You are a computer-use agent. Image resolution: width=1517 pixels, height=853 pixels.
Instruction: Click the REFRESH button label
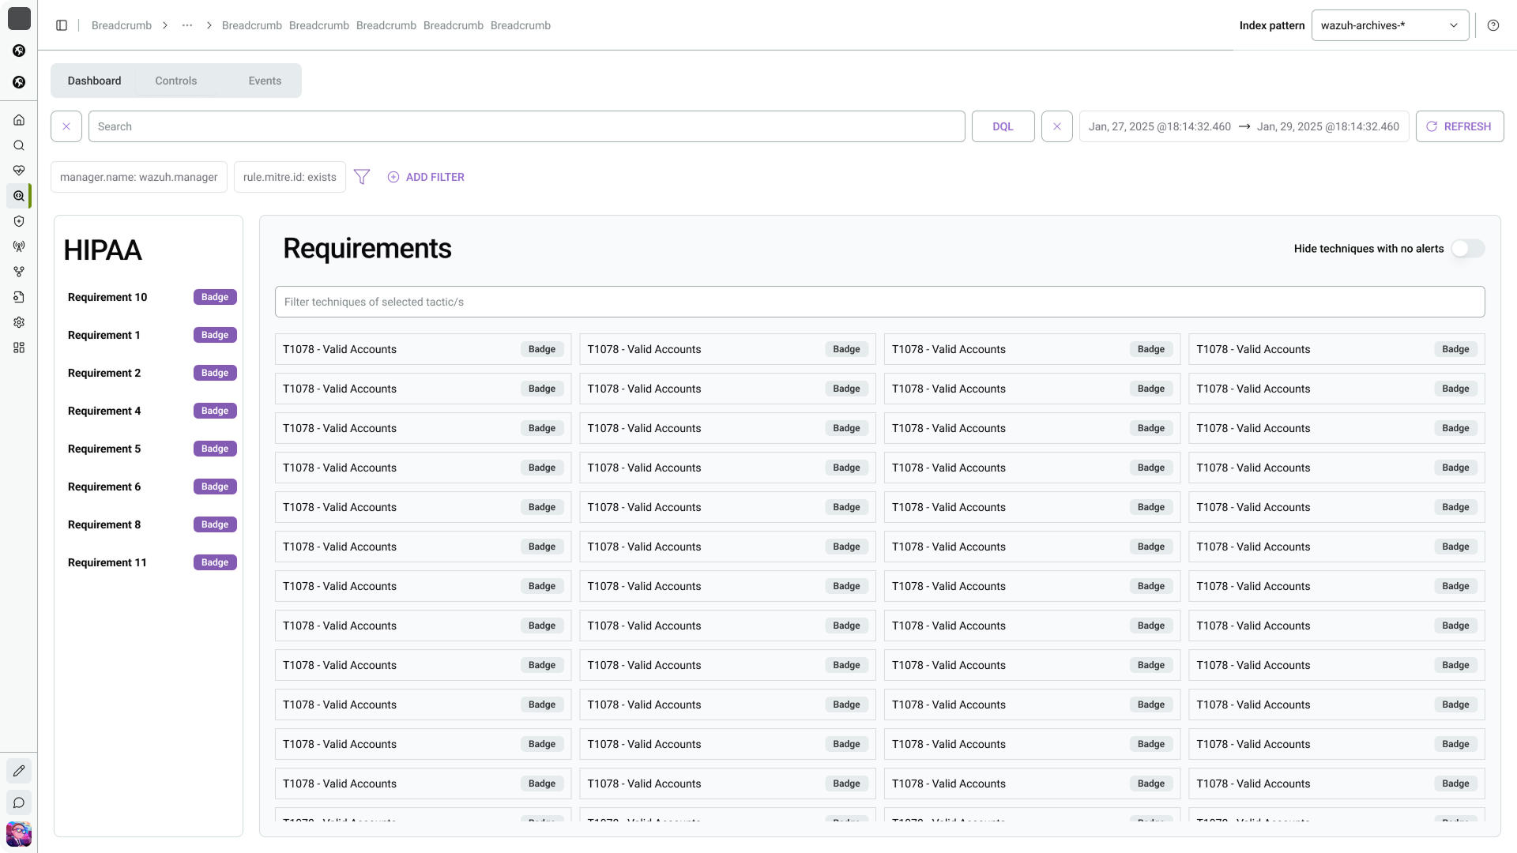click(1467, 126)
